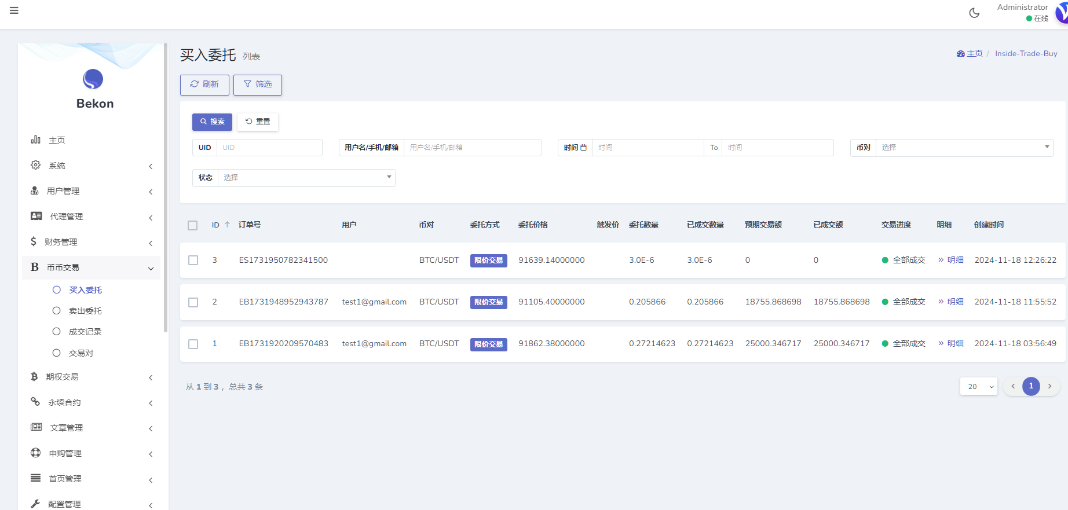The width and height of the screenshot is (1068, 510).
Task: Click the 配置管理 wrench icon
Action: pyautogui.click(x=35, y=504)
